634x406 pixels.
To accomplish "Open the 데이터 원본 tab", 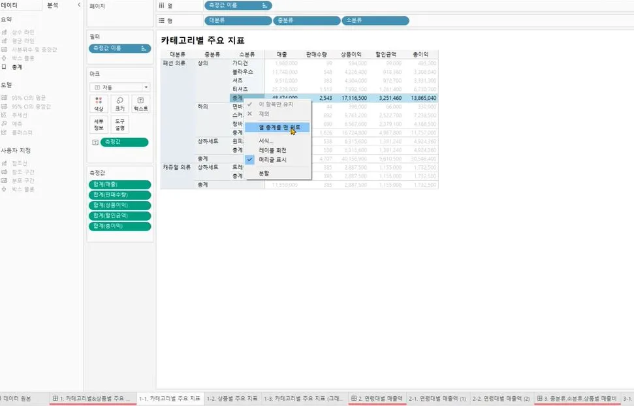I will point(17,398).
